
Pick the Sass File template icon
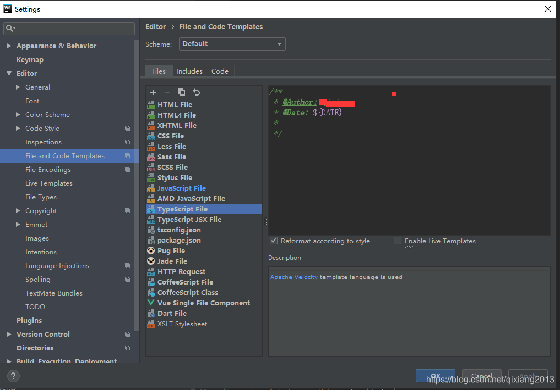click(151, 157)
